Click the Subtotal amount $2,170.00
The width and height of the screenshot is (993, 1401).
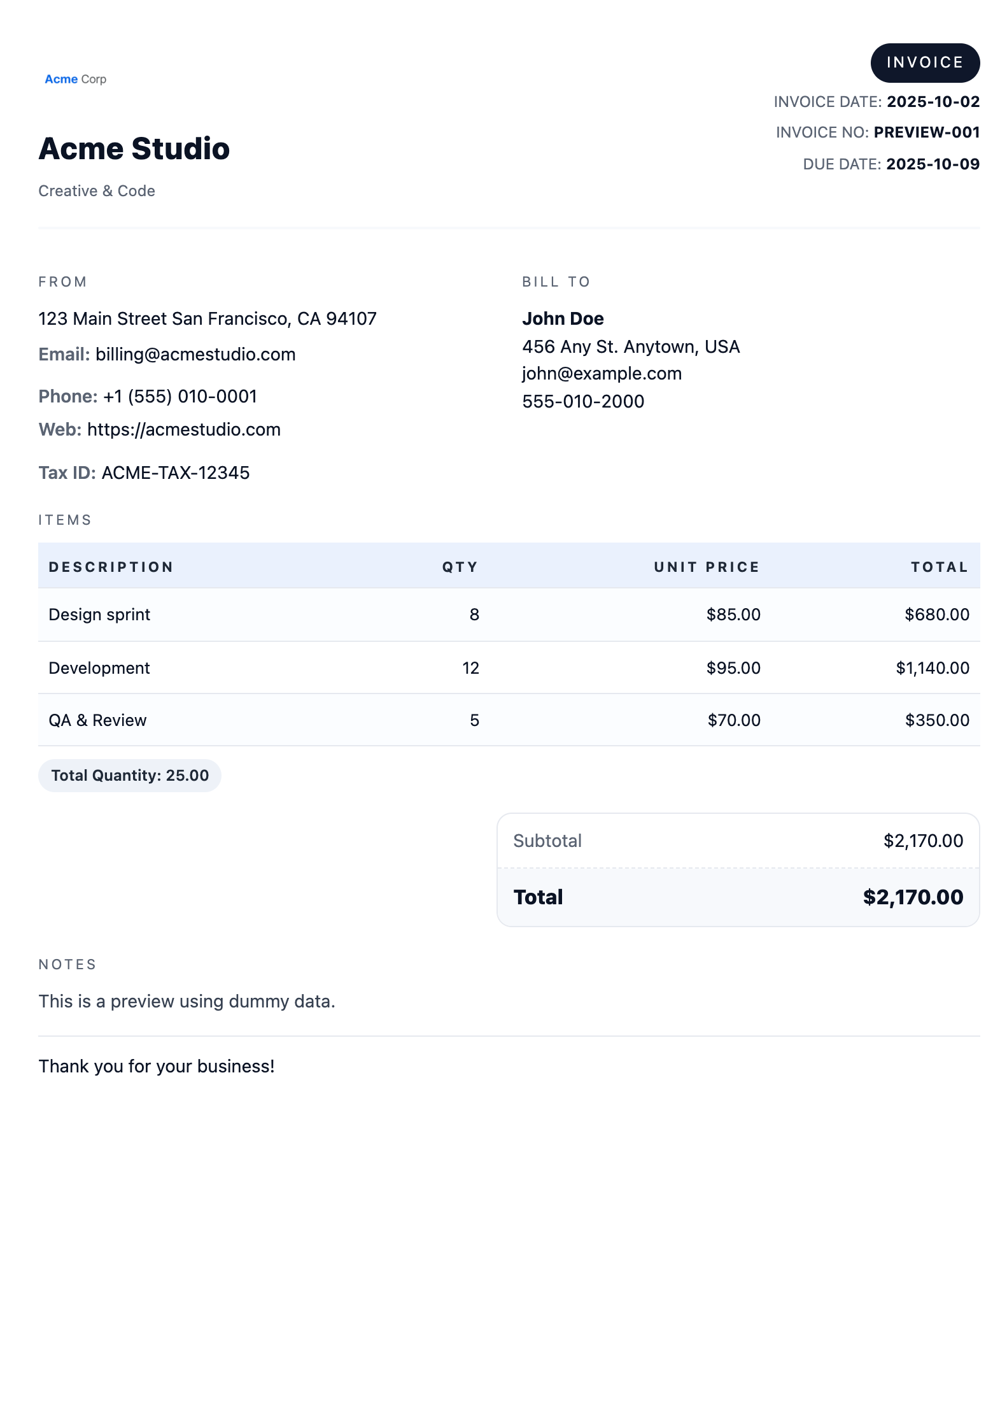pyautogui.click(x=923, y=841)
